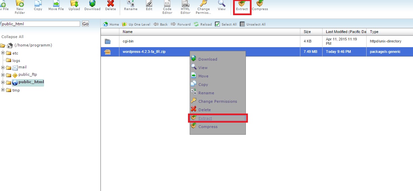Click (/home/programm) root tree item
413x191 pixels.
click(33, 45)
